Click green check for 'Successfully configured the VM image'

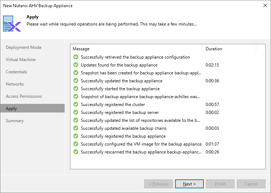coord(76,144)
